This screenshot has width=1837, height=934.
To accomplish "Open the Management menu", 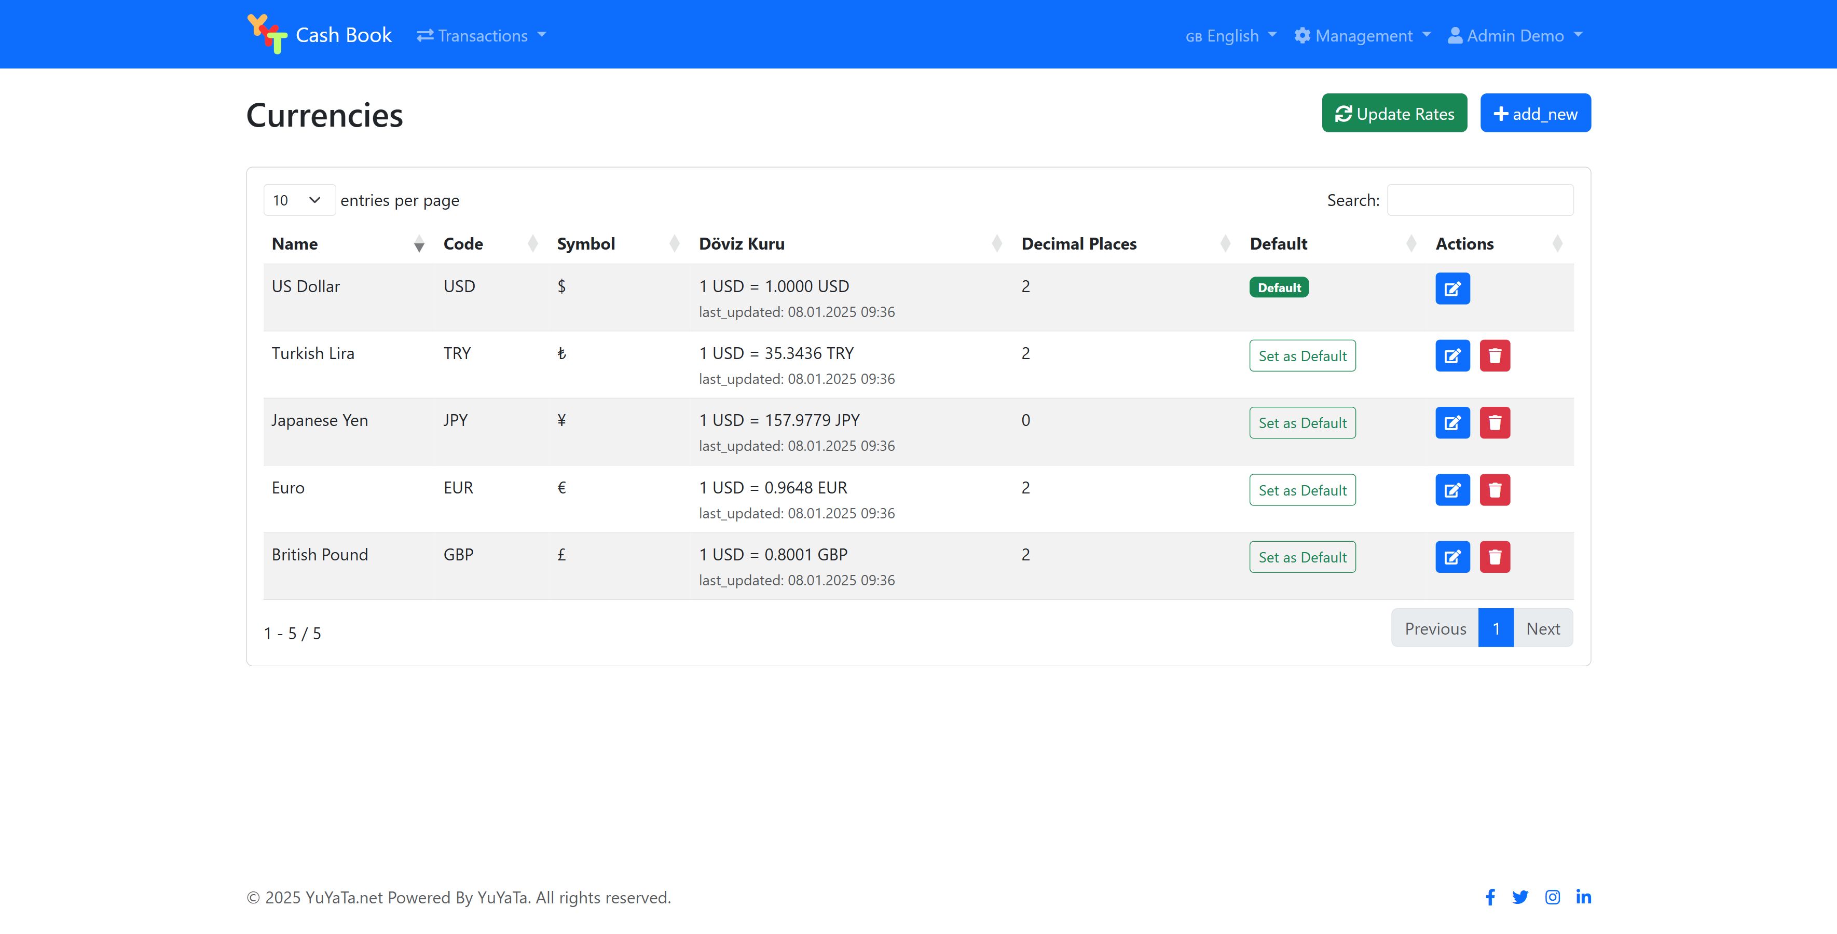I will coord(1362,36).
